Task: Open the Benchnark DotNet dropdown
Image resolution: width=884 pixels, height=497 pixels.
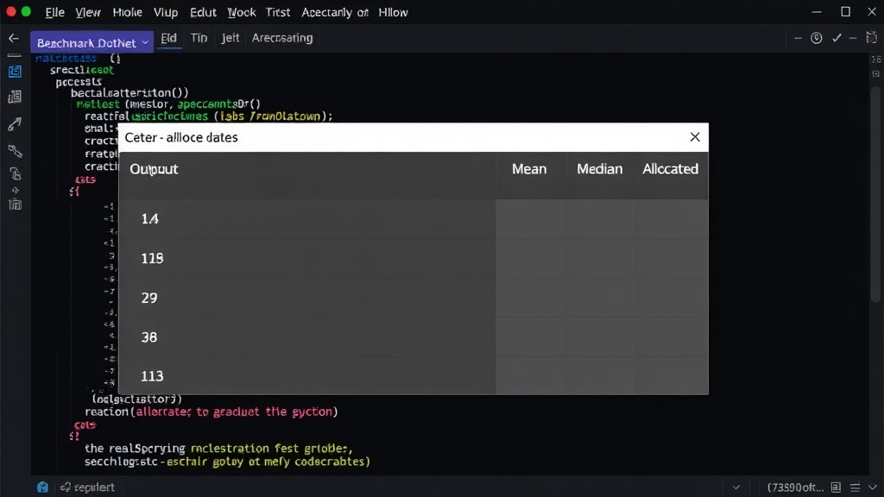Action: coord(92,42)
